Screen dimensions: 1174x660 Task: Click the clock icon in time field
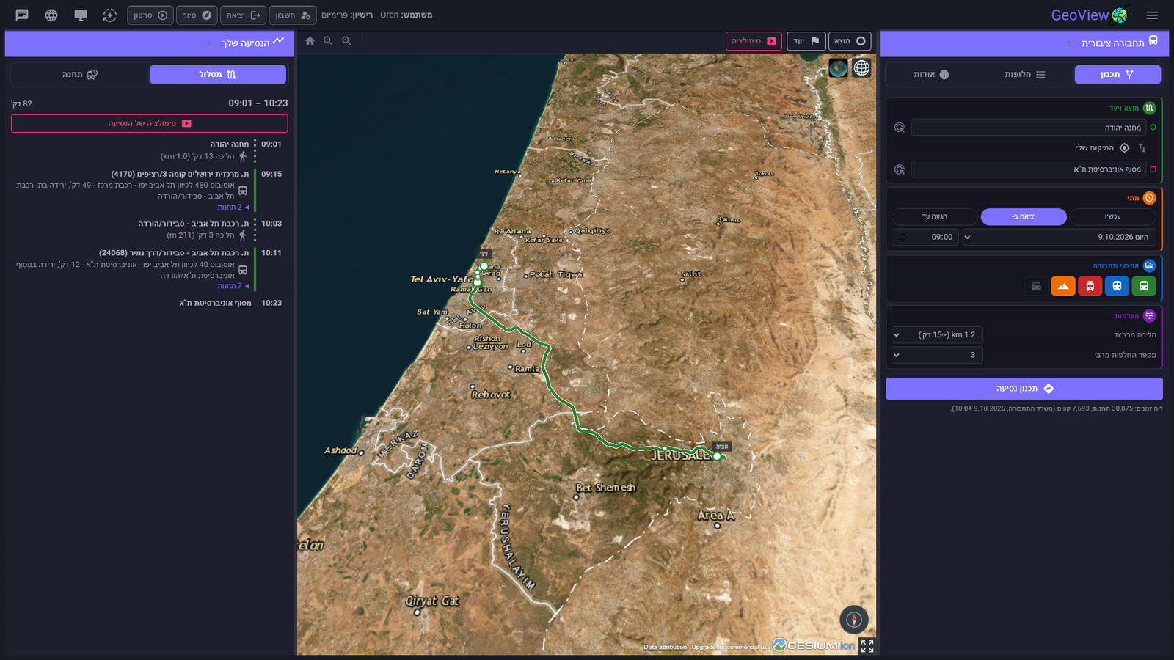903,237
